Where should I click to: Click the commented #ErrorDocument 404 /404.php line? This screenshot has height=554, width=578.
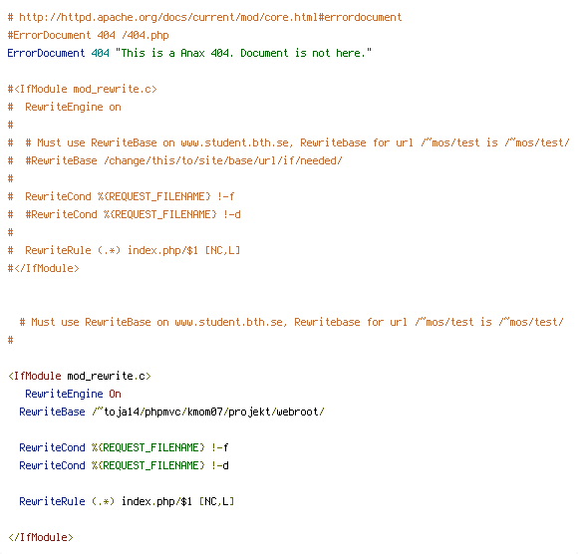(88, 36)
